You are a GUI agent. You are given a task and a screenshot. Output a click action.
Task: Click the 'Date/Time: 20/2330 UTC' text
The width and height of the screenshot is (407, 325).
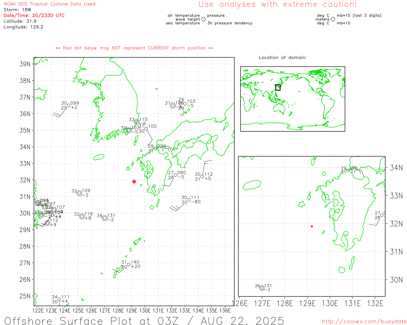tap(34, 15)
